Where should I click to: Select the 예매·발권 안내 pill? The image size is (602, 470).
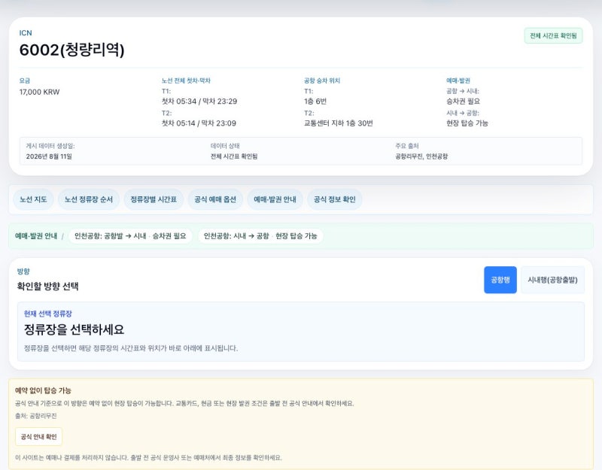point(275,199)
